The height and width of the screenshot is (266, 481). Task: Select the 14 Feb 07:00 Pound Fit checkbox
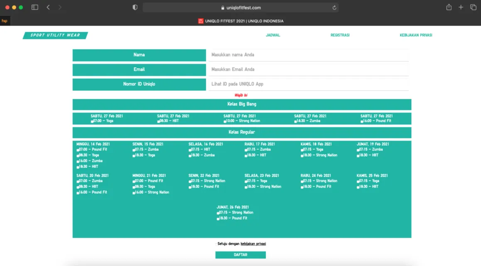point(78,150)
